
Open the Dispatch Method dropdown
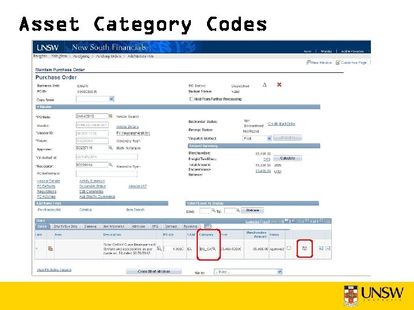coord(269,138)
